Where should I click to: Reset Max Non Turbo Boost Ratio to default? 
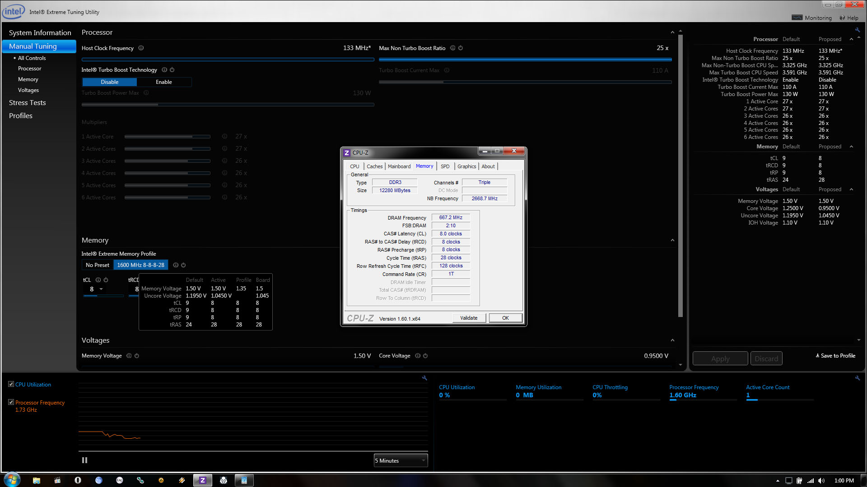pos(461,48)
